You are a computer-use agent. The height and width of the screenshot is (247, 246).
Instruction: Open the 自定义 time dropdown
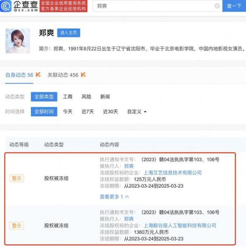tap(137, 112)
